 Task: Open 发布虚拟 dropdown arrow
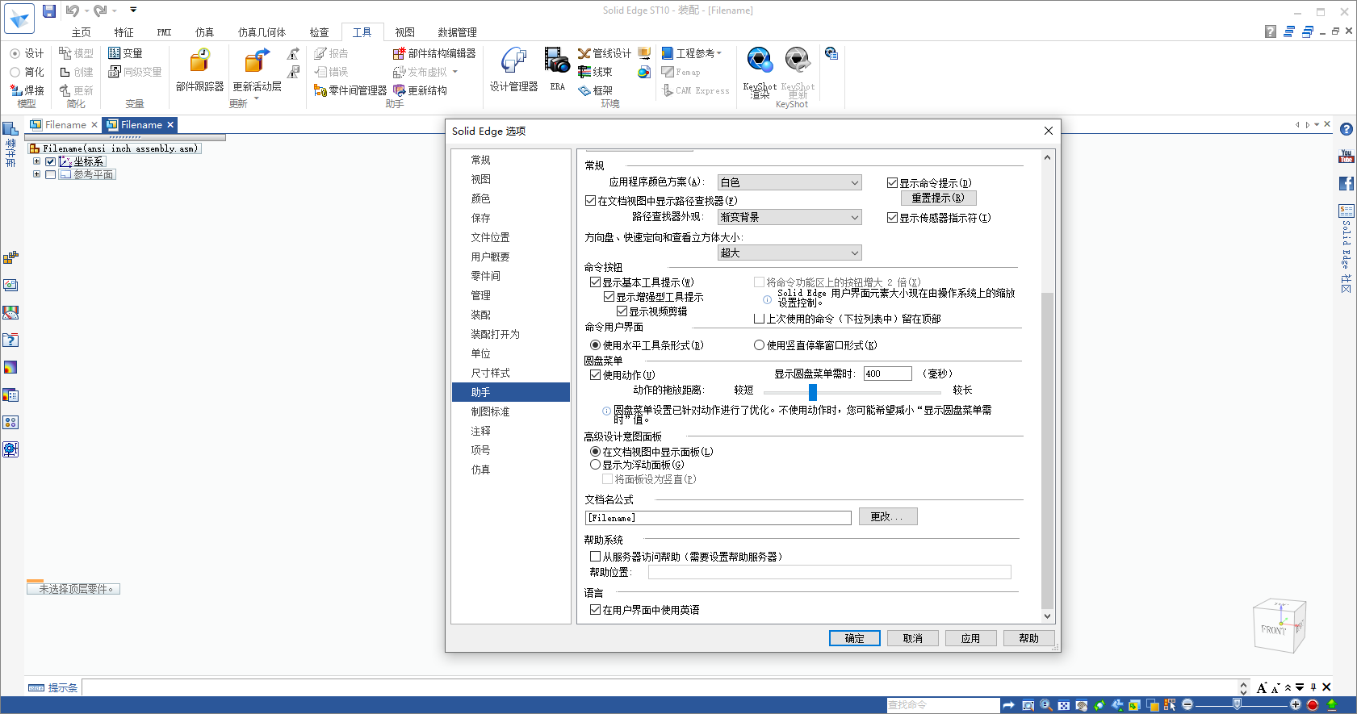(455, 72)
